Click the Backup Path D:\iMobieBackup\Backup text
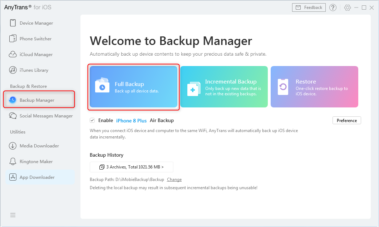The width and height of the screenshot is (379, 227). tap(127, 180)
